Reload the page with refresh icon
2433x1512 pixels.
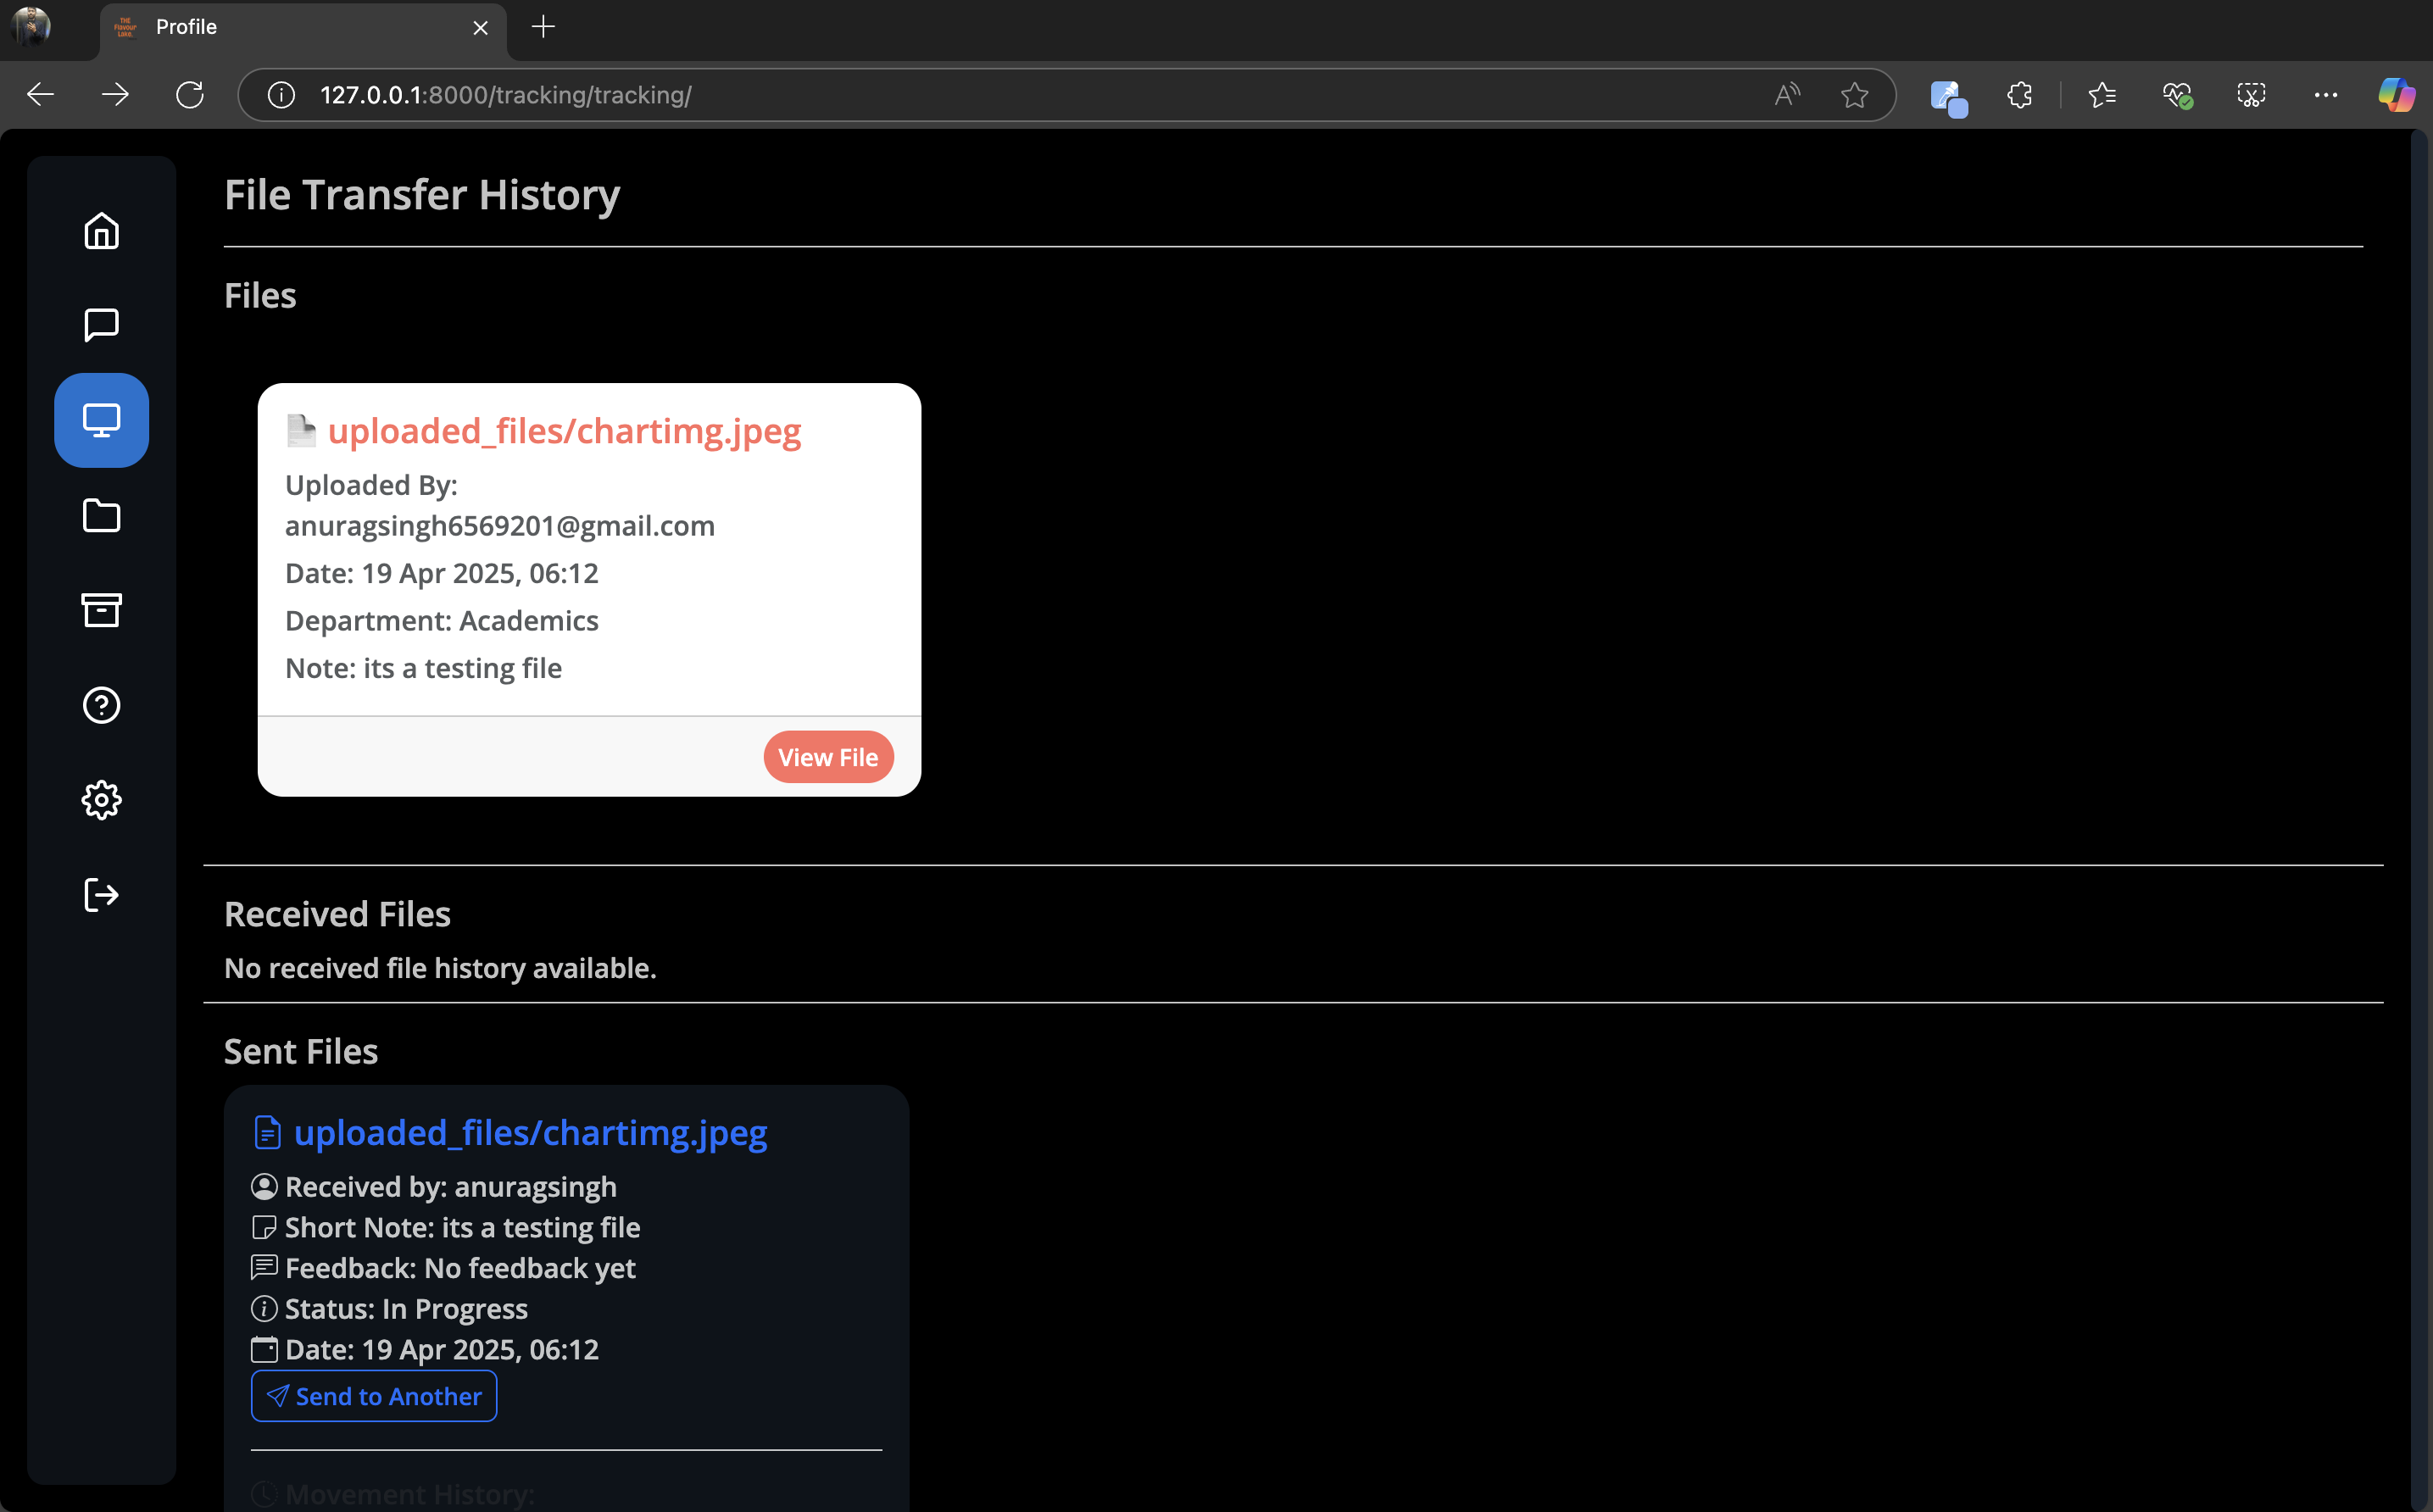(x=190, y=95)
